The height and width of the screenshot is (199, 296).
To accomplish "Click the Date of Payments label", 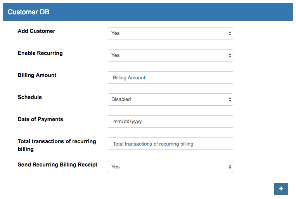I will coord(40,119).
